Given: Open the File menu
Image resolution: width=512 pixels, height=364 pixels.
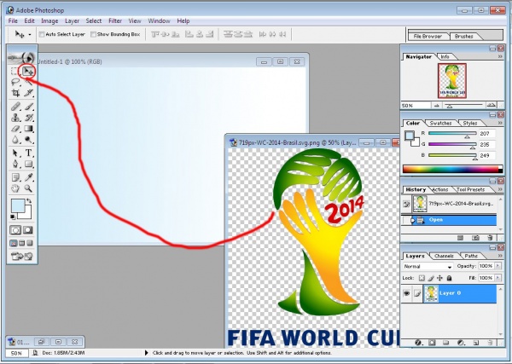Looking at the screenshot, I should coord(13,20).
